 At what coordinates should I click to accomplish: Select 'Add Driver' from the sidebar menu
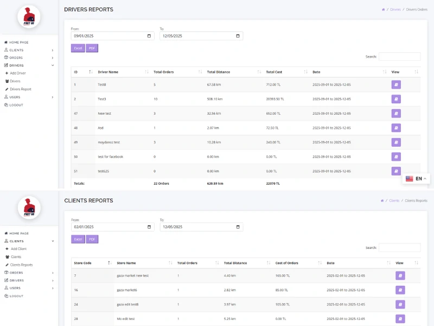(x=18, y=73)
